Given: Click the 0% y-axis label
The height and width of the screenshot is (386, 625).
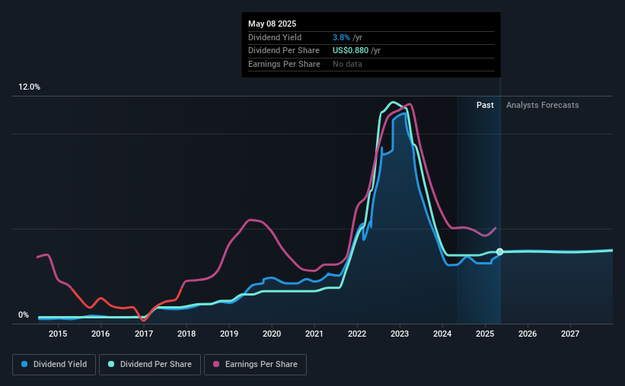Looking at the screenshot, I should 24,315.
